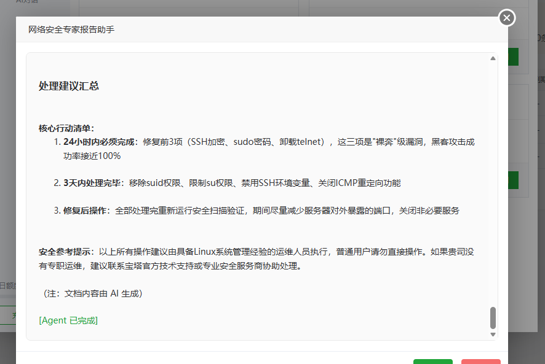The height and width of the screenshot is (364, 545).
Task: Click the dialog title bar text
Action: click(x=70, y=29)
